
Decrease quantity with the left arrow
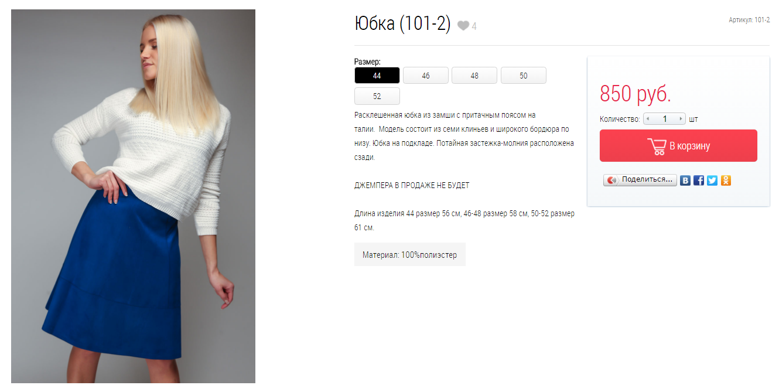click(x=648, y=119)
